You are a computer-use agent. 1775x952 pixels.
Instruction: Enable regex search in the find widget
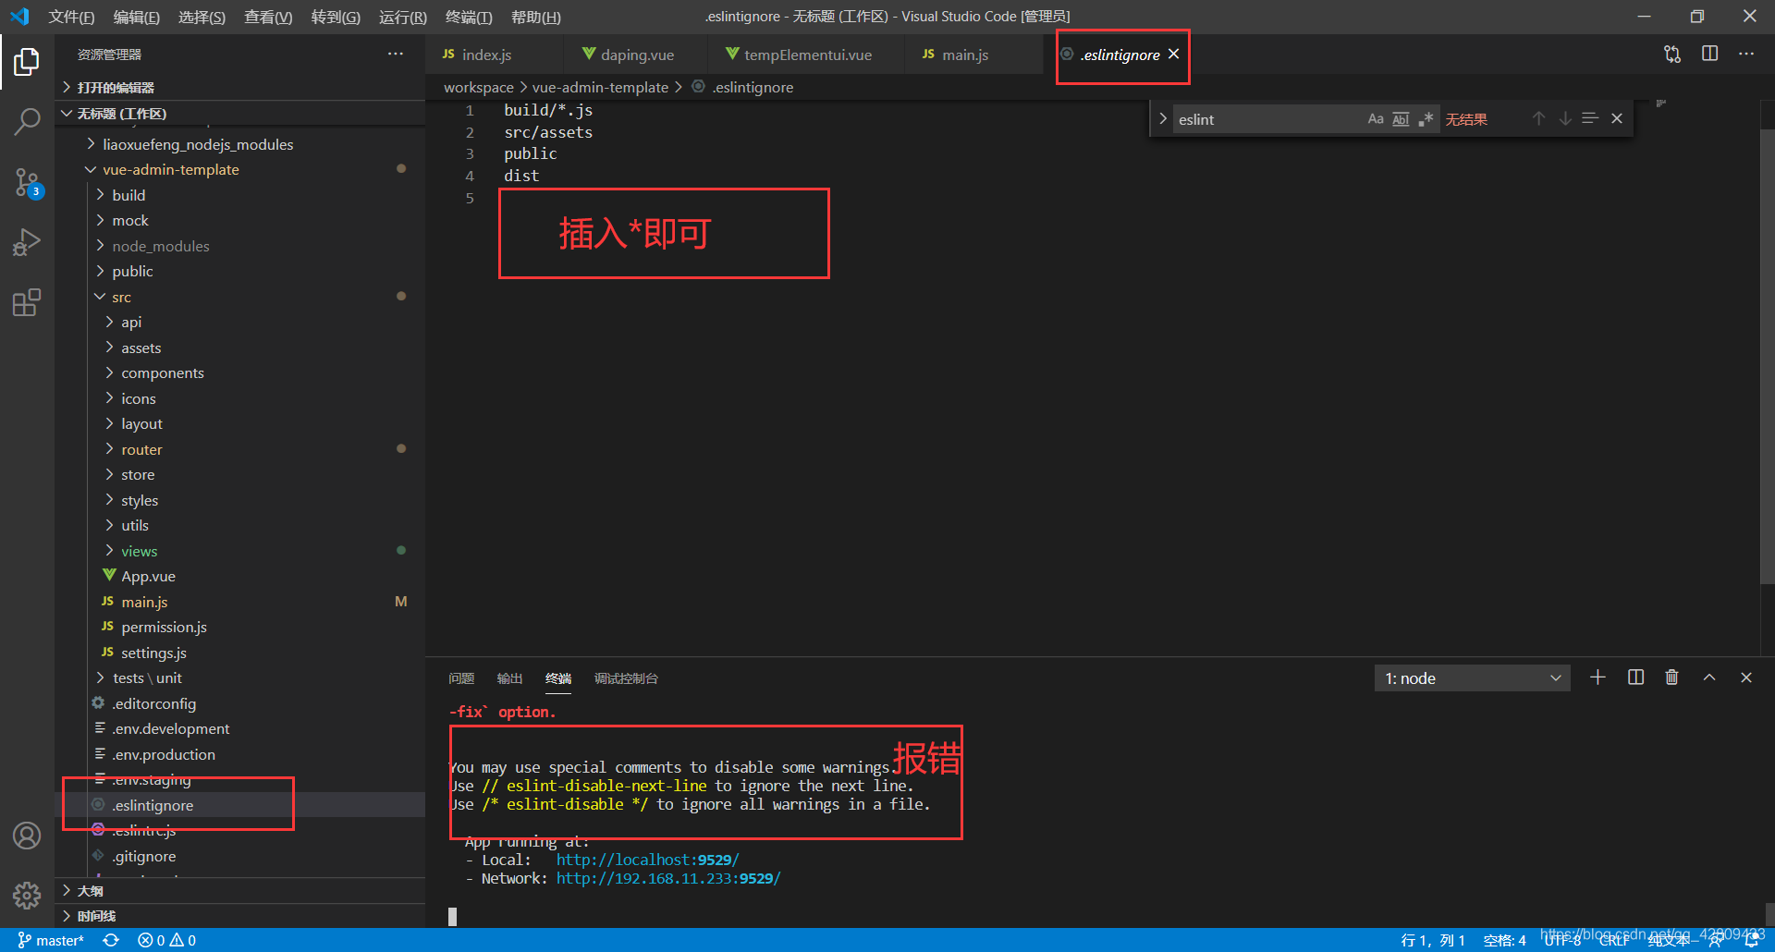coord(1425,118)
